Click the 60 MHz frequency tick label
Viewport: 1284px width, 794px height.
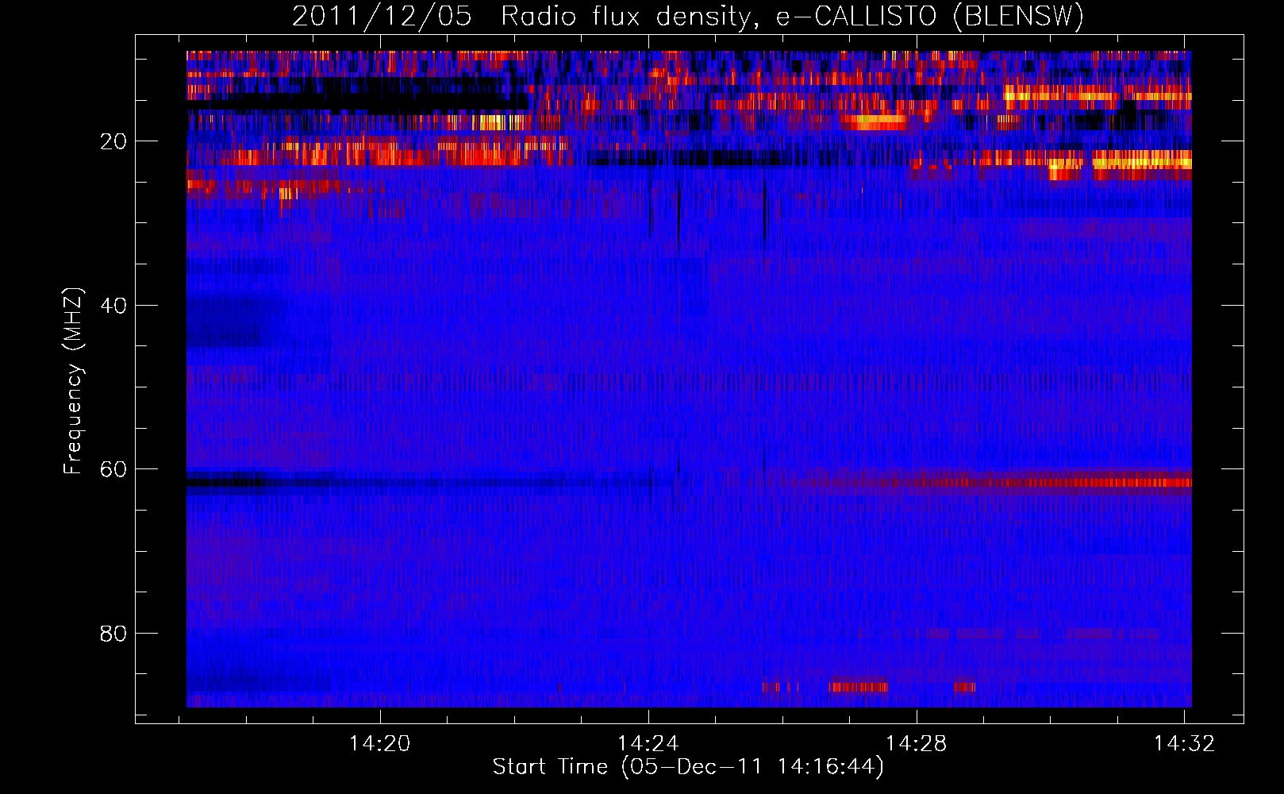coord(113,469)
